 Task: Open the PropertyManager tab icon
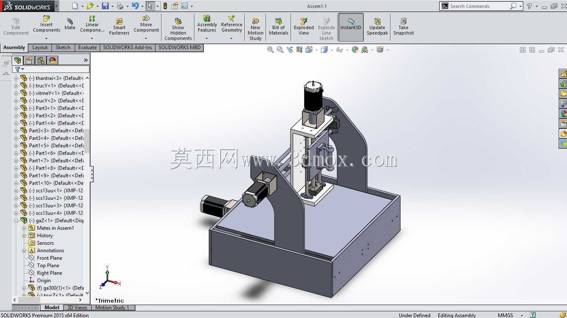(29, 60)
